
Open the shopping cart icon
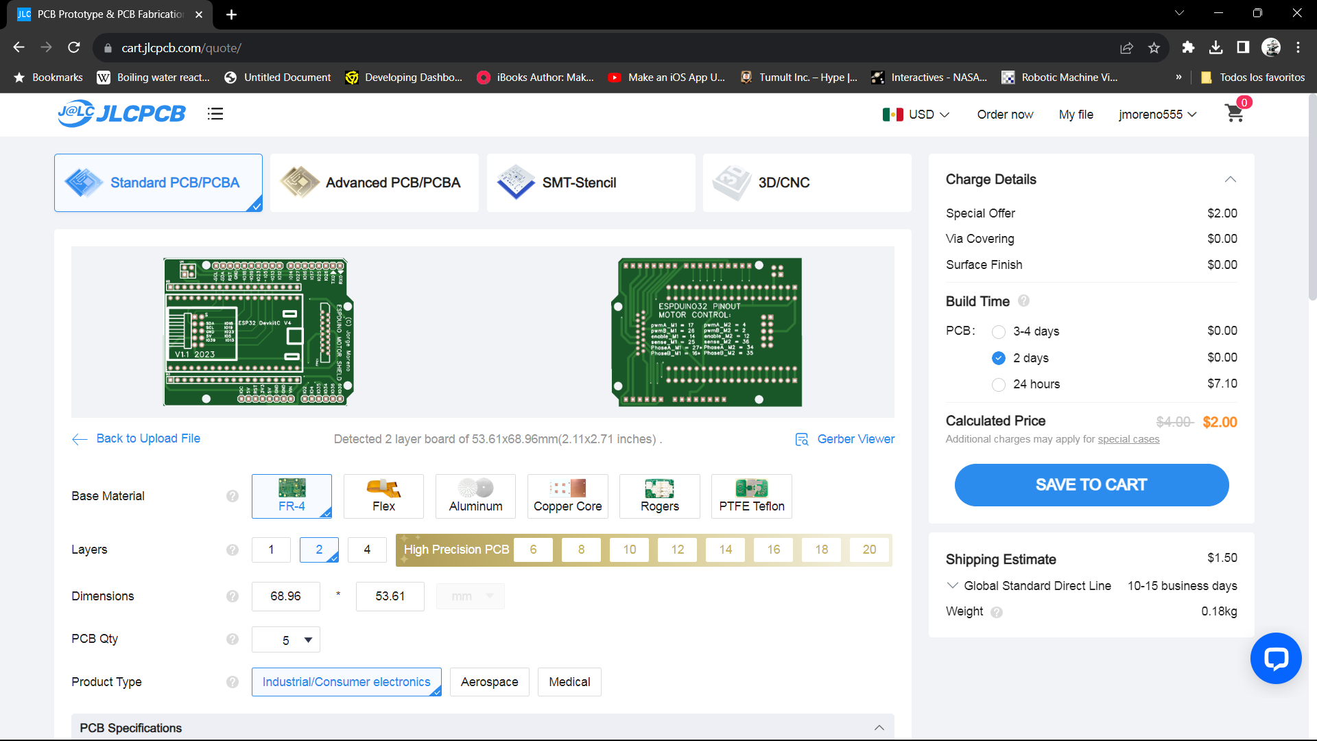point(1235,114)
